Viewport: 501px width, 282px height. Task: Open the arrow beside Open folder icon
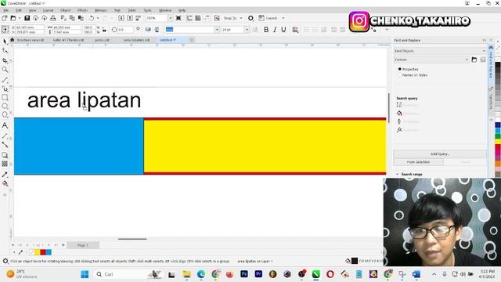pyautogui.click(x=19, y=18)
